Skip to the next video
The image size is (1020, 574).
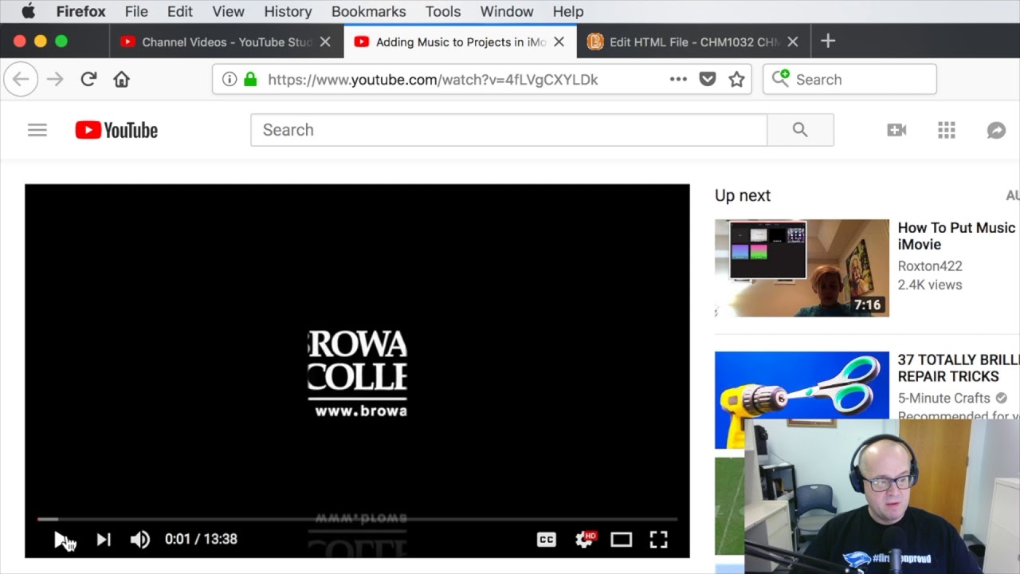coord(103,540)
